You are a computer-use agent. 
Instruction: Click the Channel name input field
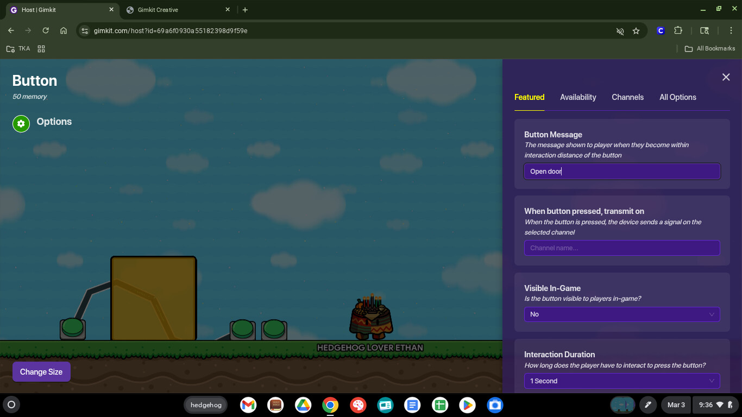pyautogui.click(x=622, y=248)
